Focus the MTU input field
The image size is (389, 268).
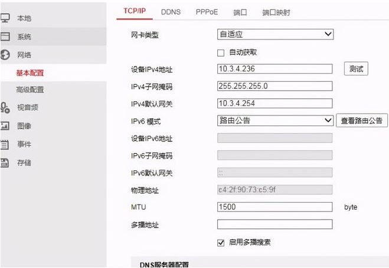point(274,207)
